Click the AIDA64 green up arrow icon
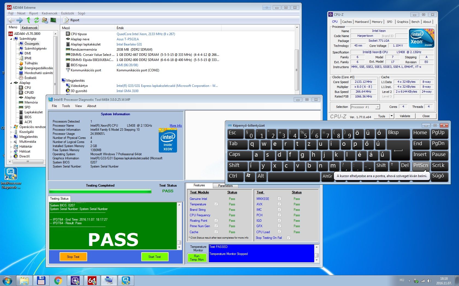Viewport: 459px width, 286px height. [28, 20]
